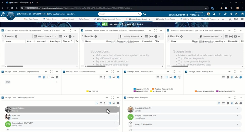Image resolution: width=245 pixels, height=132 pixels.
Task: Open the chat bubble icon at tab bar end
Action: click(x=242, y=19)
